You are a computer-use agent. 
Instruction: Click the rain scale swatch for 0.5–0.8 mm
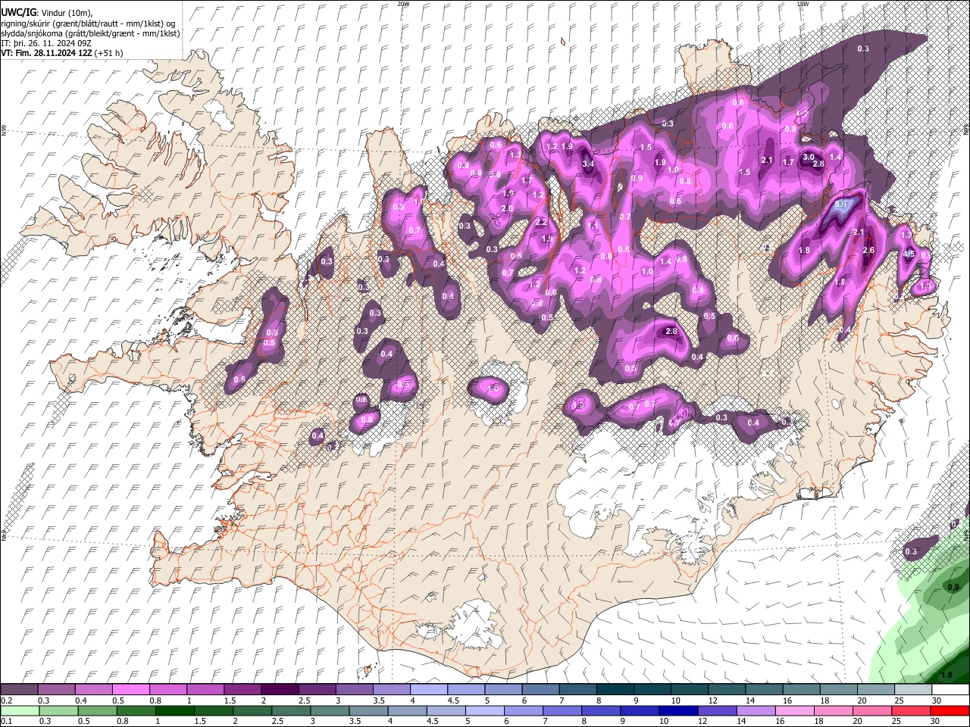pyautogui.click(x=97, y=711)
